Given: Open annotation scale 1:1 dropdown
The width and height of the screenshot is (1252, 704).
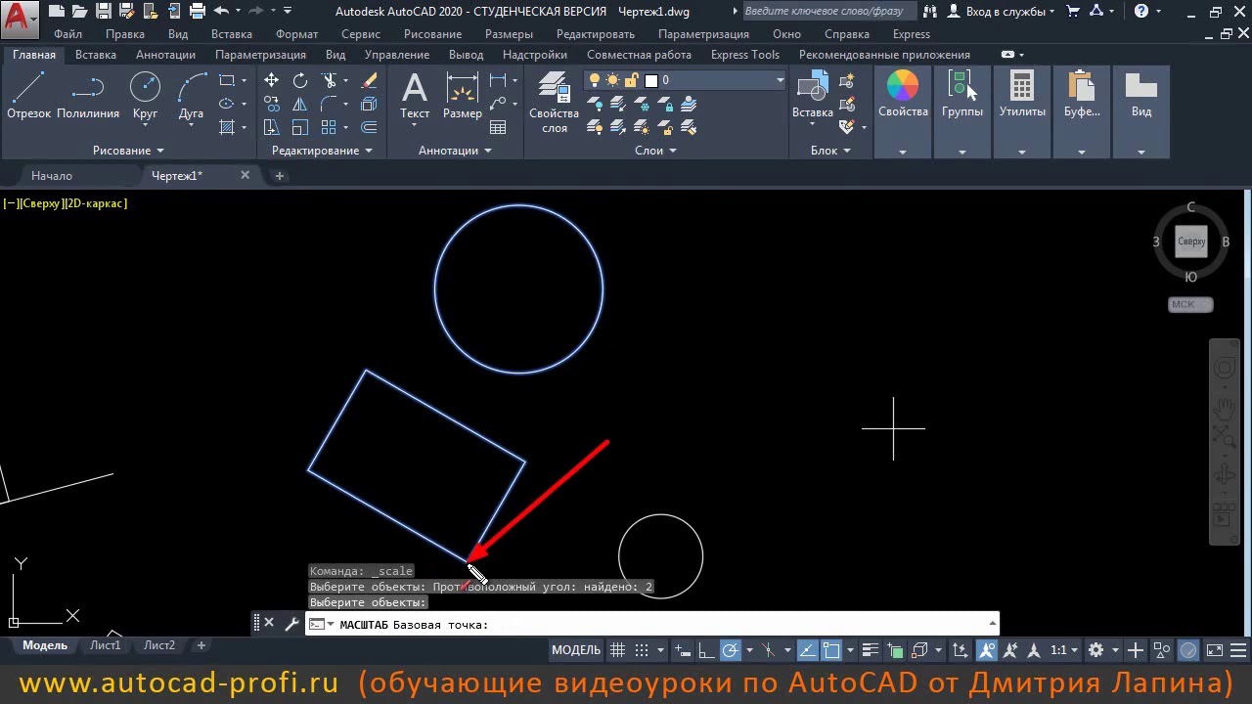Looking at the screenshot, I should tap(1063, 649).
